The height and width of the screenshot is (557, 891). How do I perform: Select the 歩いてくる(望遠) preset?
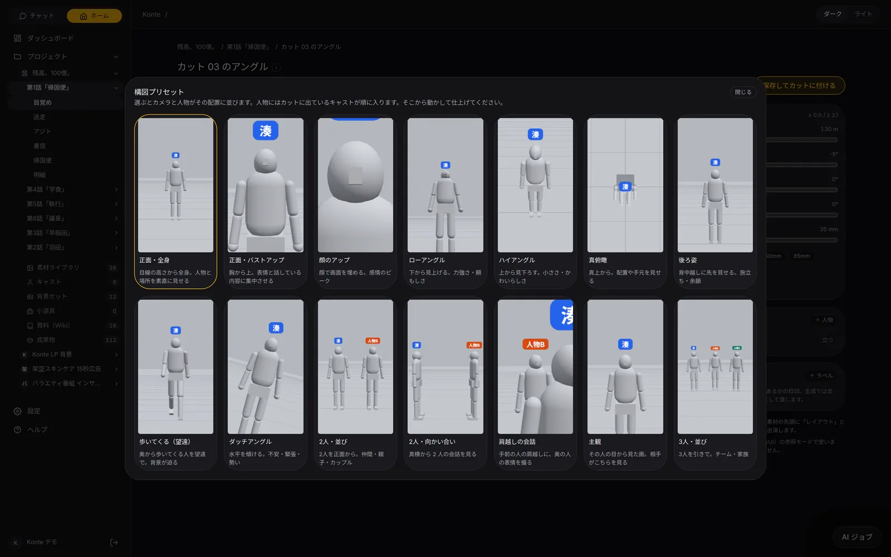pos(175,383)
